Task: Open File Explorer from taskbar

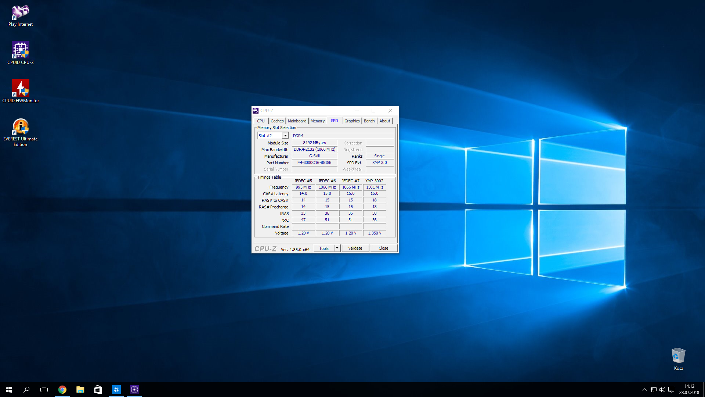Action: tap(80, 390)
